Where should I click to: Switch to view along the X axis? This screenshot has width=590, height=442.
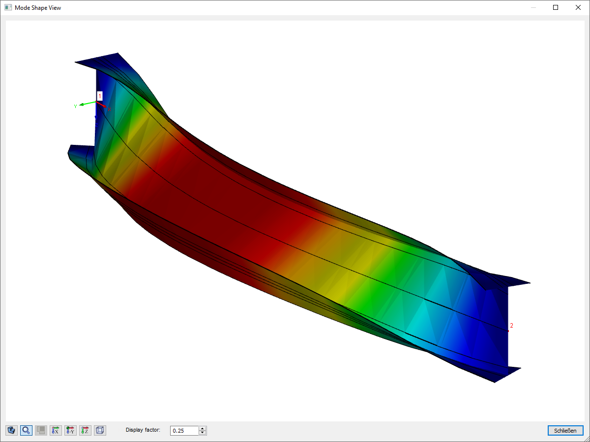pos(56,430)
